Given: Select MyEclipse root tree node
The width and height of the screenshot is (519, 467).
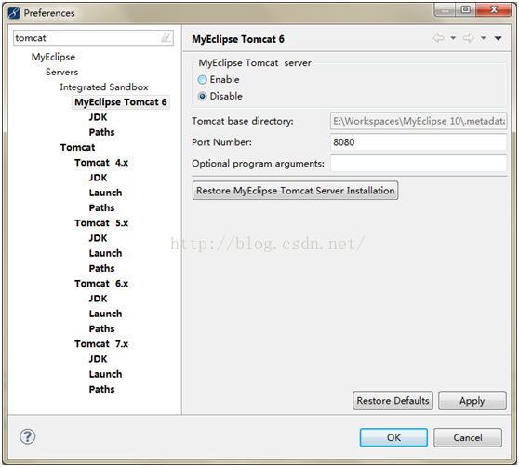Looking at the screenshot, I should 53,57.
